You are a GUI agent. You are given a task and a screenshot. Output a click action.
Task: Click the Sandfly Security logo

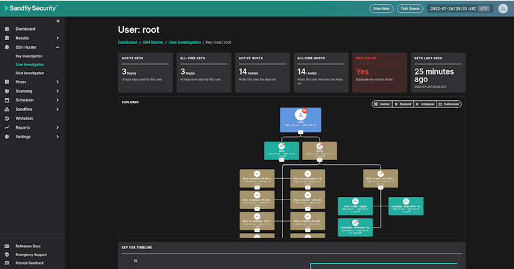click(31, 8)
